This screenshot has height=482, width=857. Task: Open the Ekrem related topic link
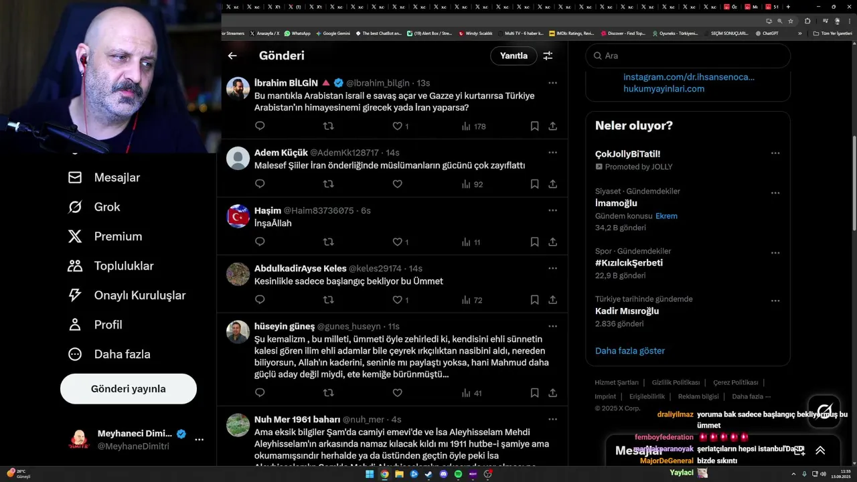pyautogui.click(x=666, y=216)
